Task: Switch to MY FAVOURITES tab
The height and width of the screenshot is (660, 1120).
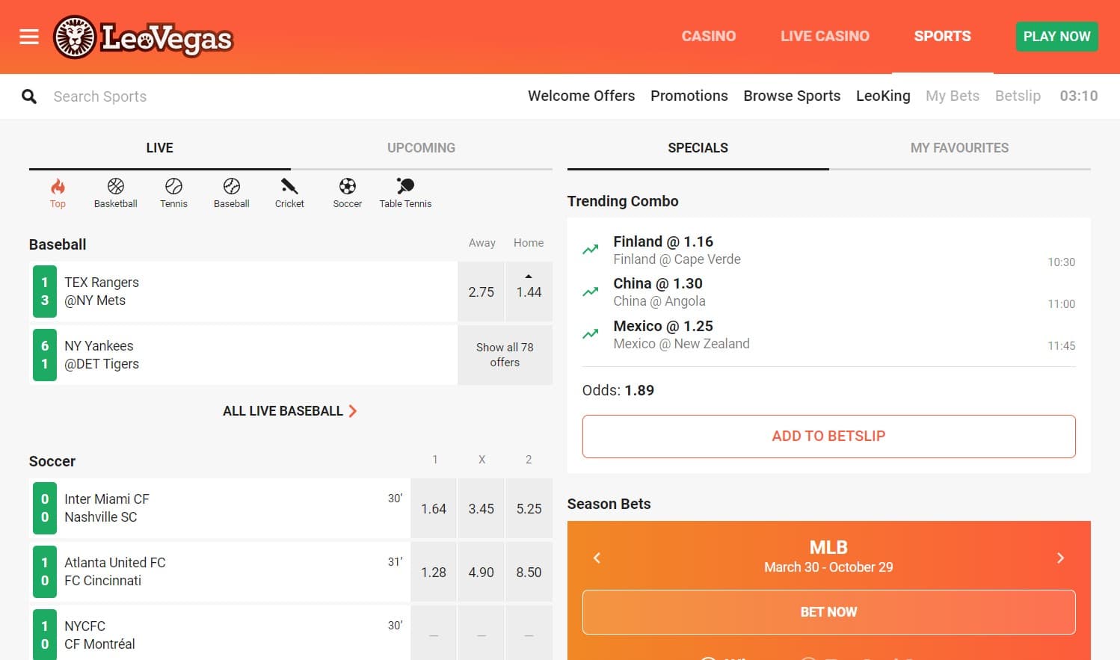Action: 959,148
